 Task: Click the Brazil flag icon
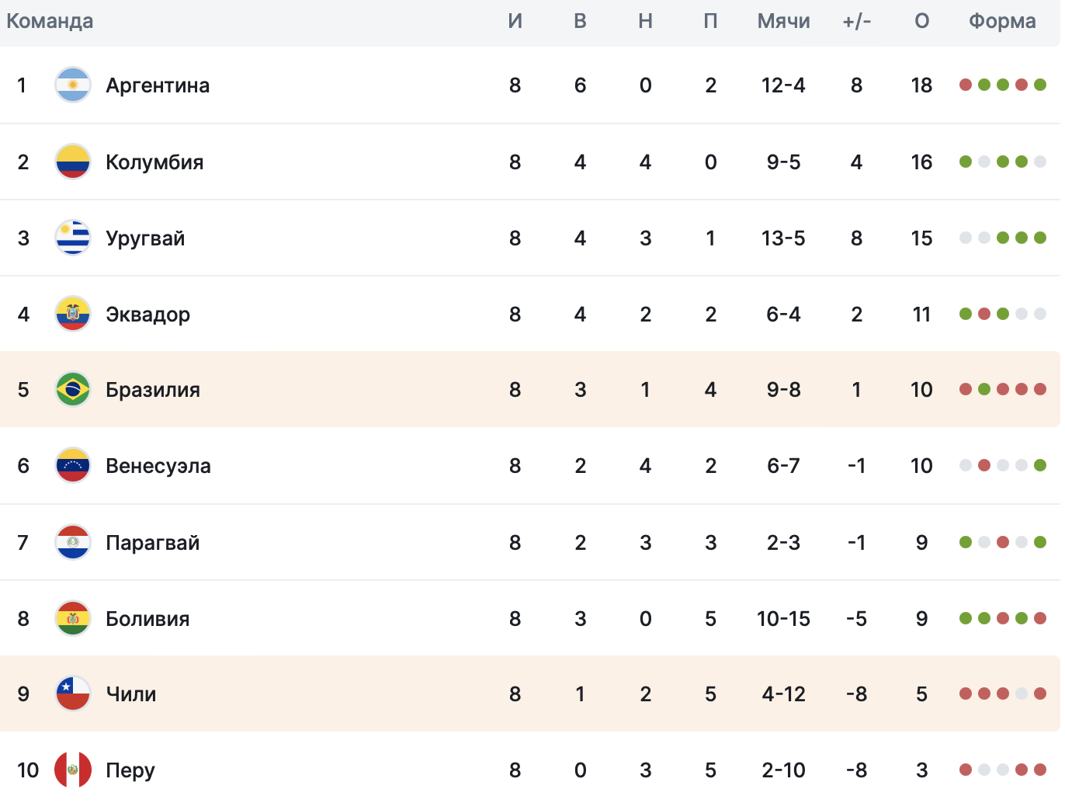coord(73,389)
